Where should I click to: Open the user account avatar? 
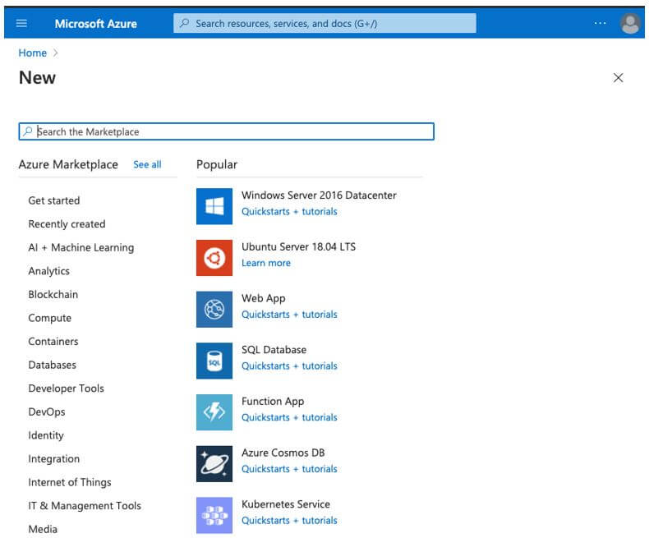click(x=630, y=24)
